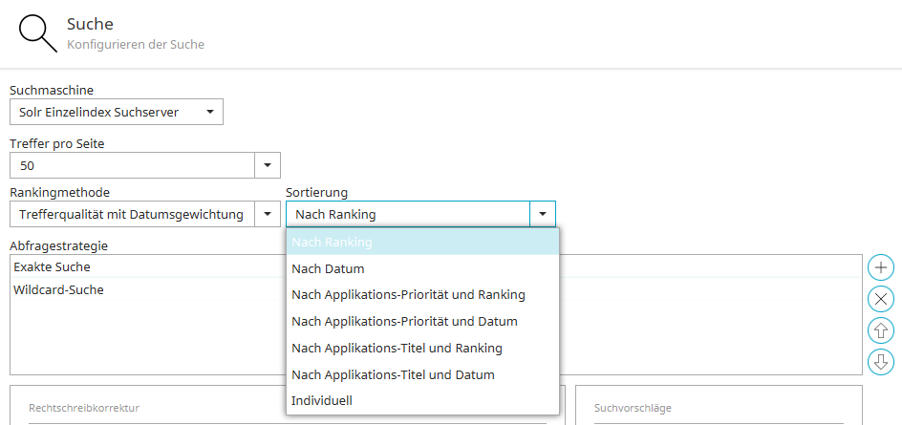Expand the Treffer pro Seite dropdown arrow
The height and width of the screenshot is (425, 902).
pyautogui.click(x=268, y=165)
